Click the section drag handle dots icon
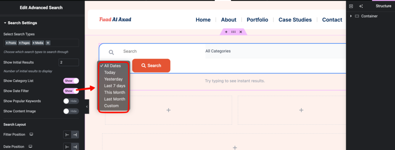The width and height of the screenshot is (395, 150). tap(233, 32)
